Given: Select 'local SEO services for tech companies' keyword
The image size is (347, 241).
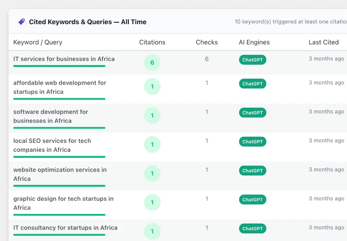Looking at the screenshot, I should 52,145.
